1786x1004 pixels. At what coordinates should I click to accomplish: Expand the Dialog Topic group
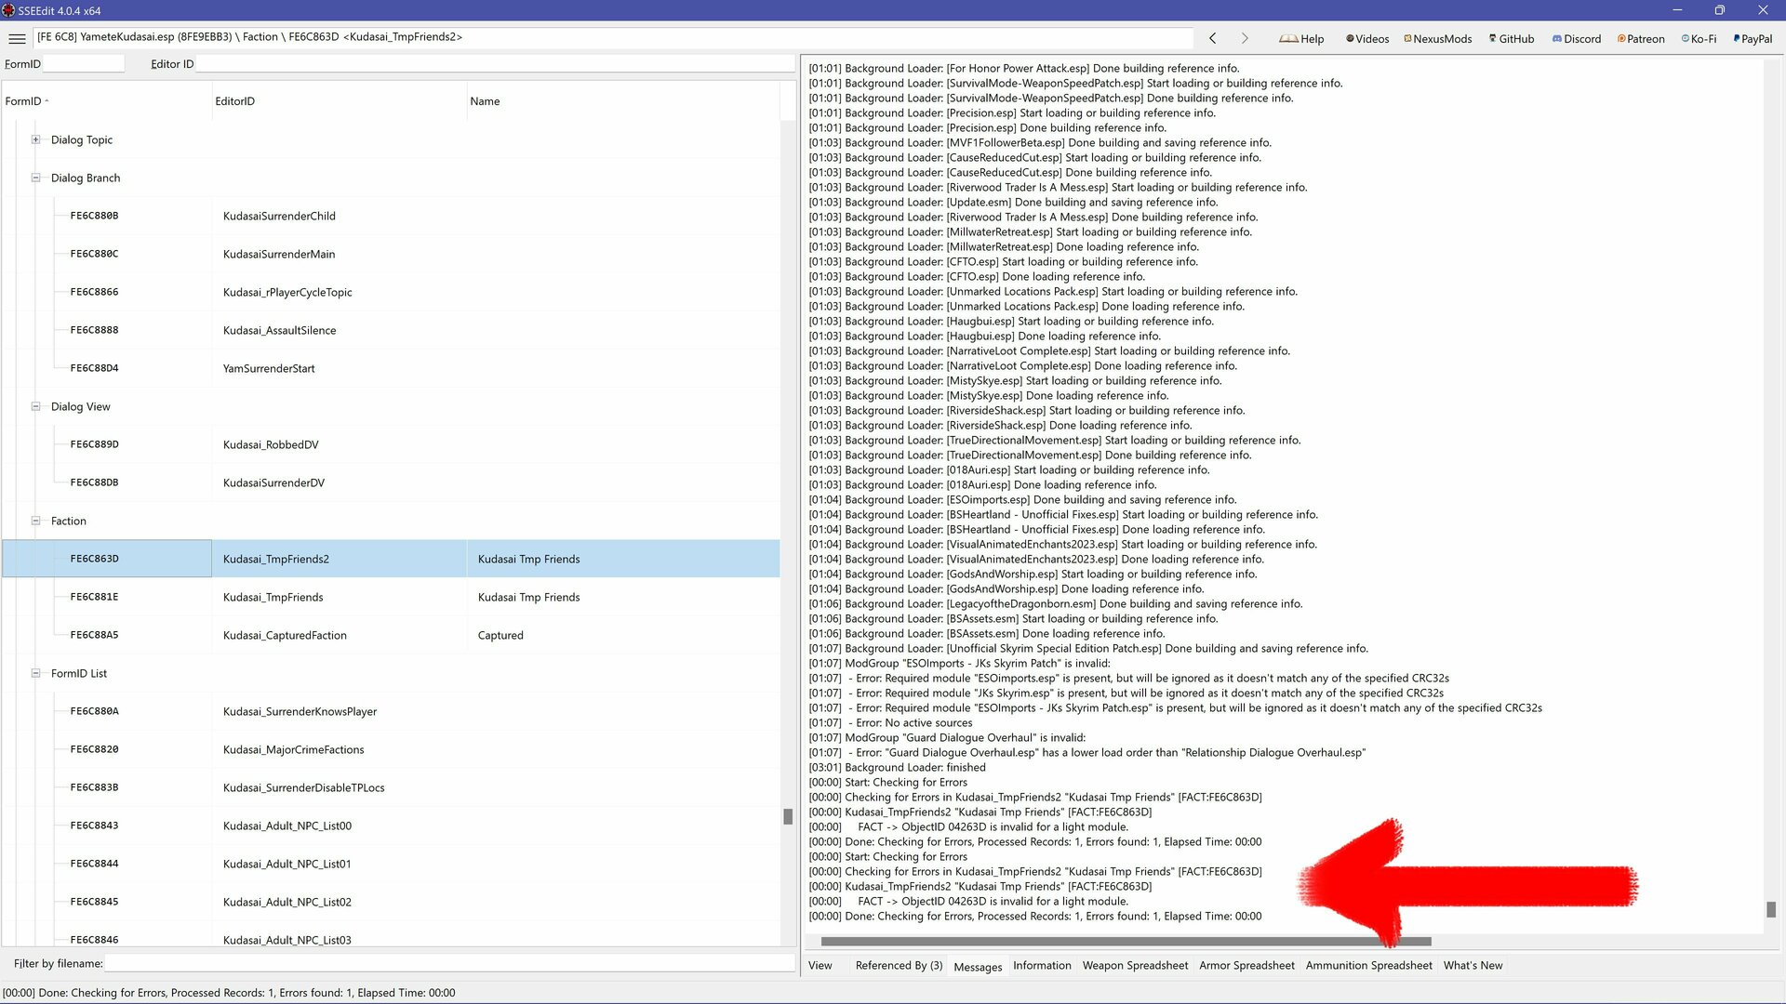tap(35, 139)
